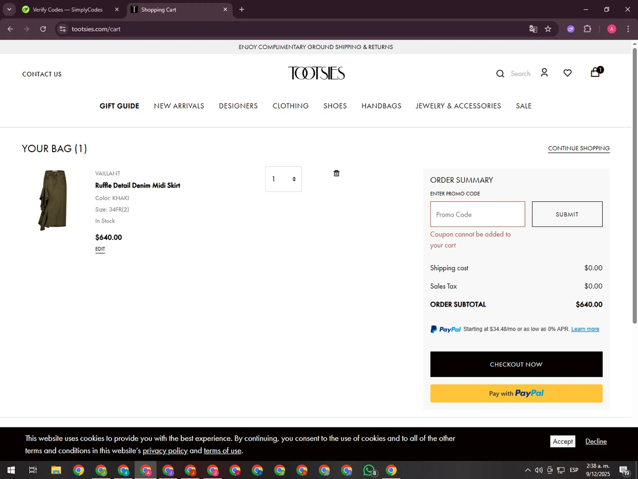The height and width of the screenshot is (479, 638).
Task: Open the CLOTHING menu
Action: [x=291, y=106]
